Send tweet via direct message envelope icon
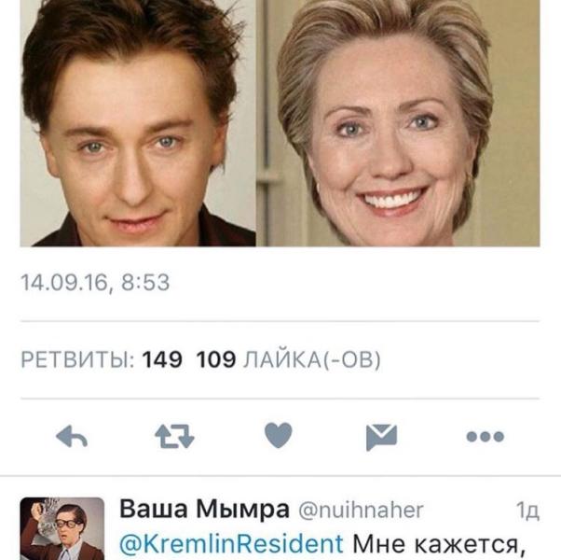Image resolution: width=561 pixels, height=560 pixels. click(381, 437)
